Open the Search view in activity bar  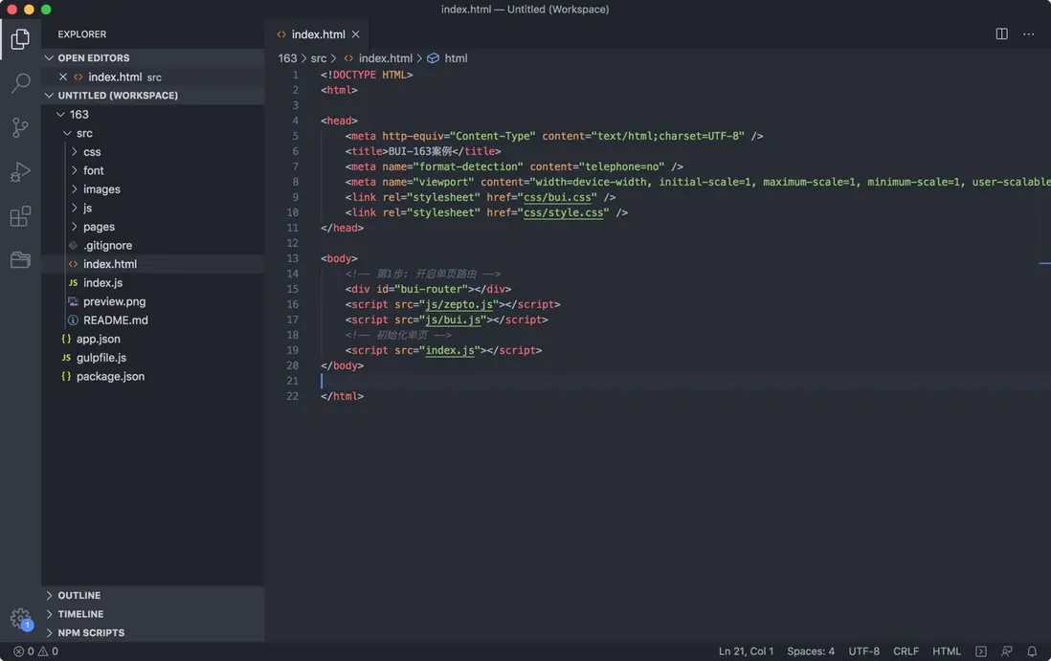tap(20, 82)
